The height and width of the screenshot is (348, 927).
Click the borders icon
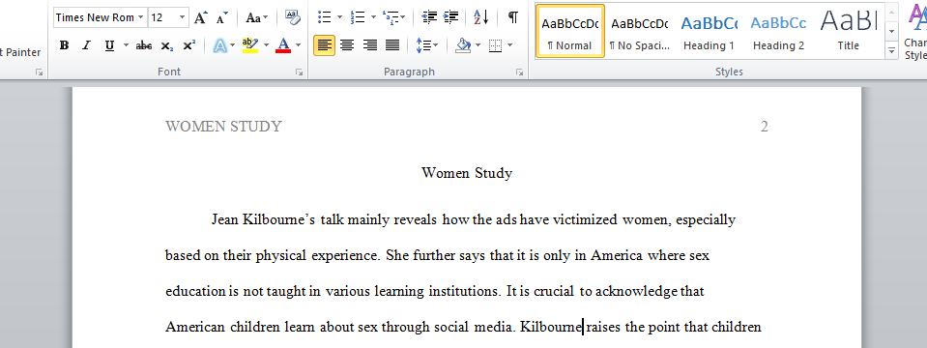tap(496, 45)
